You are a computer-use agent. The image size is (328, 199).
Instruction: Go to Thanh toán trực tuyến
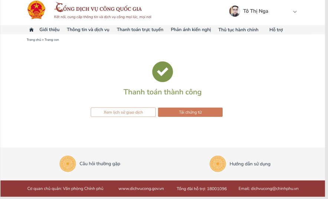pyautogui.click(x=140, y=30)
